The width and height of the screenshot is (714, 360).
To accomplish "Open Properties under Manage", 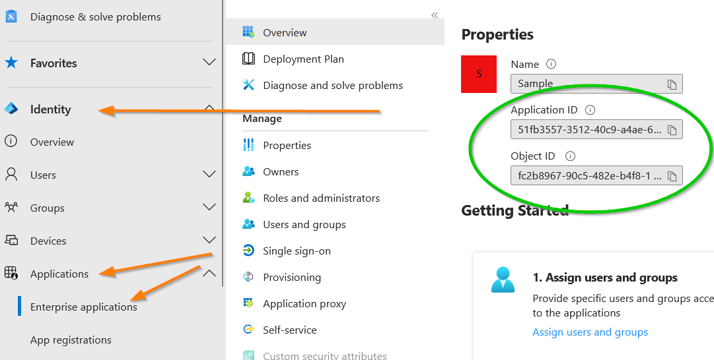I will click(287, 145).
